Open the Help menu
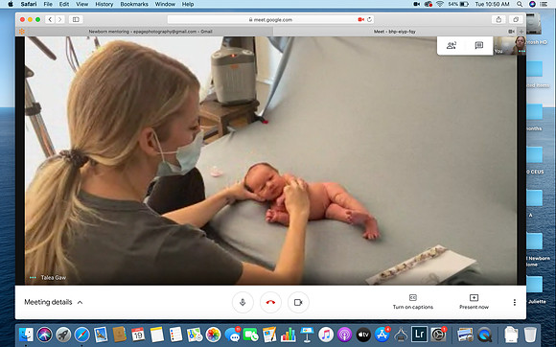556x347 pixels. [x=188, y=4]
